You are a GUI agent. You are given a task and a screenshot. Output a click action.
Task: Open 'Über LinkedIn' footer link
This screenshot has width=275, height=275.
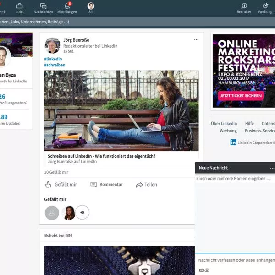click(x=224, y=124)
